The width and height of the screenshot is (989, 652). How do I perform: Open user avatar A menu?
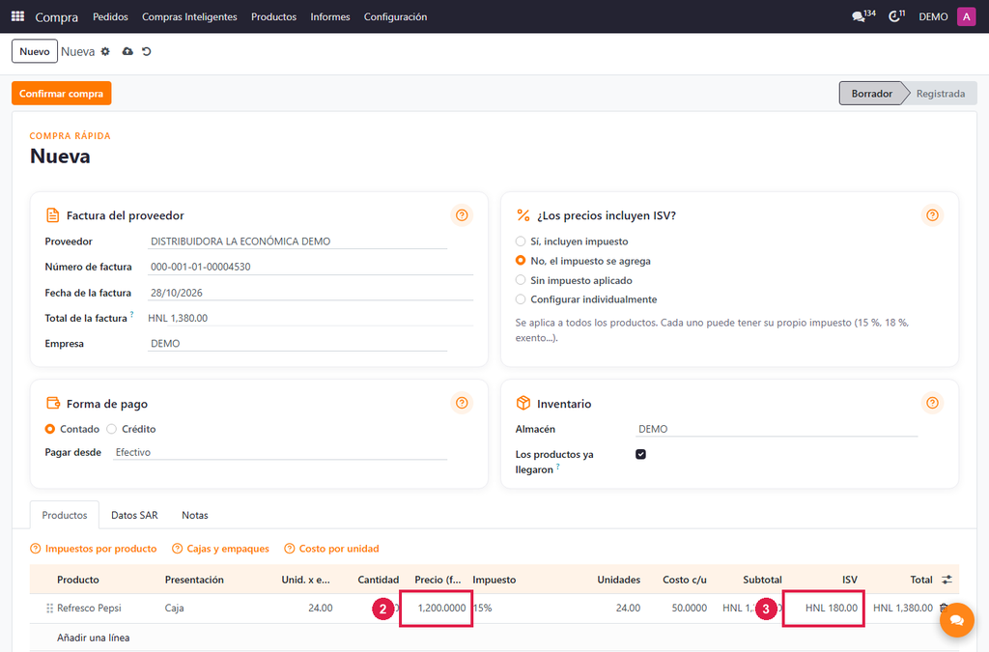(x=966, y=16)
